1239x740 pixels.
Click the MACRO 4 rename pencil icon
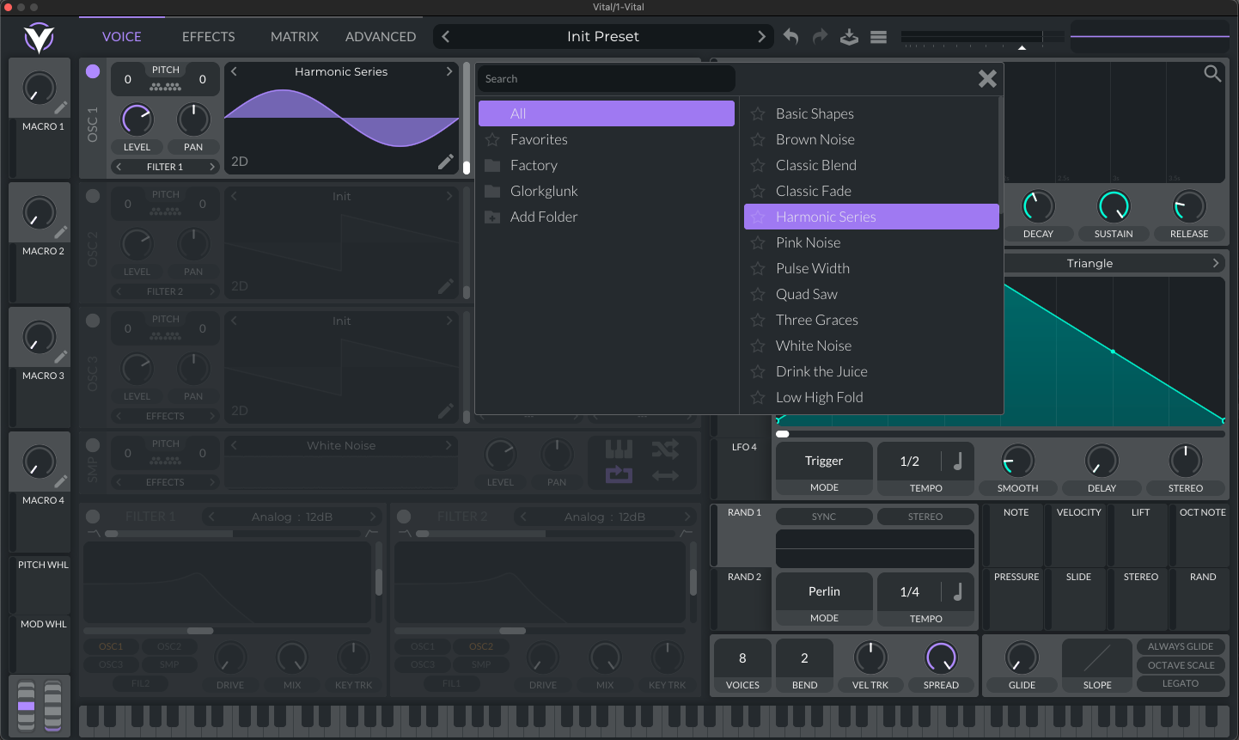[x=61, y=481]
